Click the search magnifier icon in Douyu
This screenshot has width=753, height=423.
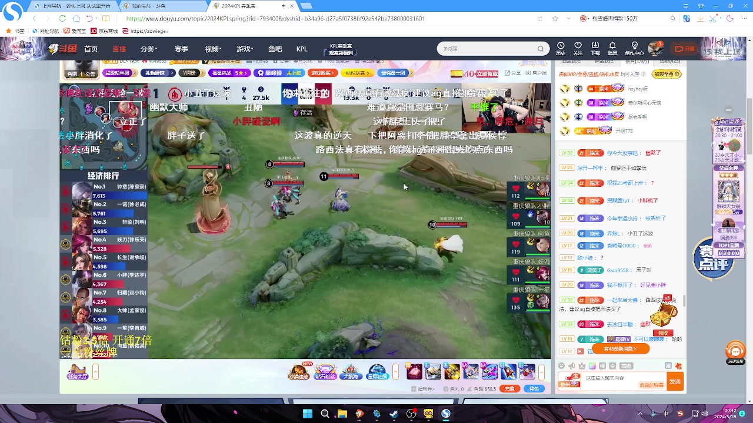click(540, 49)
